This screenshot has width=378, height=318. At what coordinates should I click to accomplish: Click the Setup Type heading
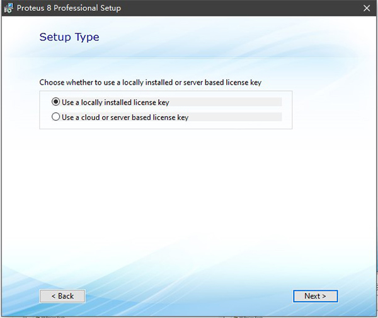pyautogui.click(x=69, y=37)
